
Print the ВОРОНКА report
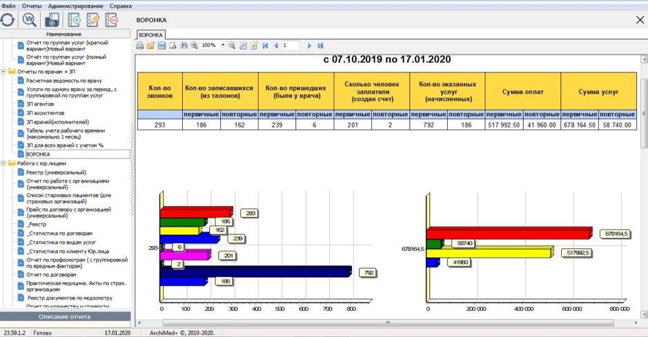(x=140, y=45)
